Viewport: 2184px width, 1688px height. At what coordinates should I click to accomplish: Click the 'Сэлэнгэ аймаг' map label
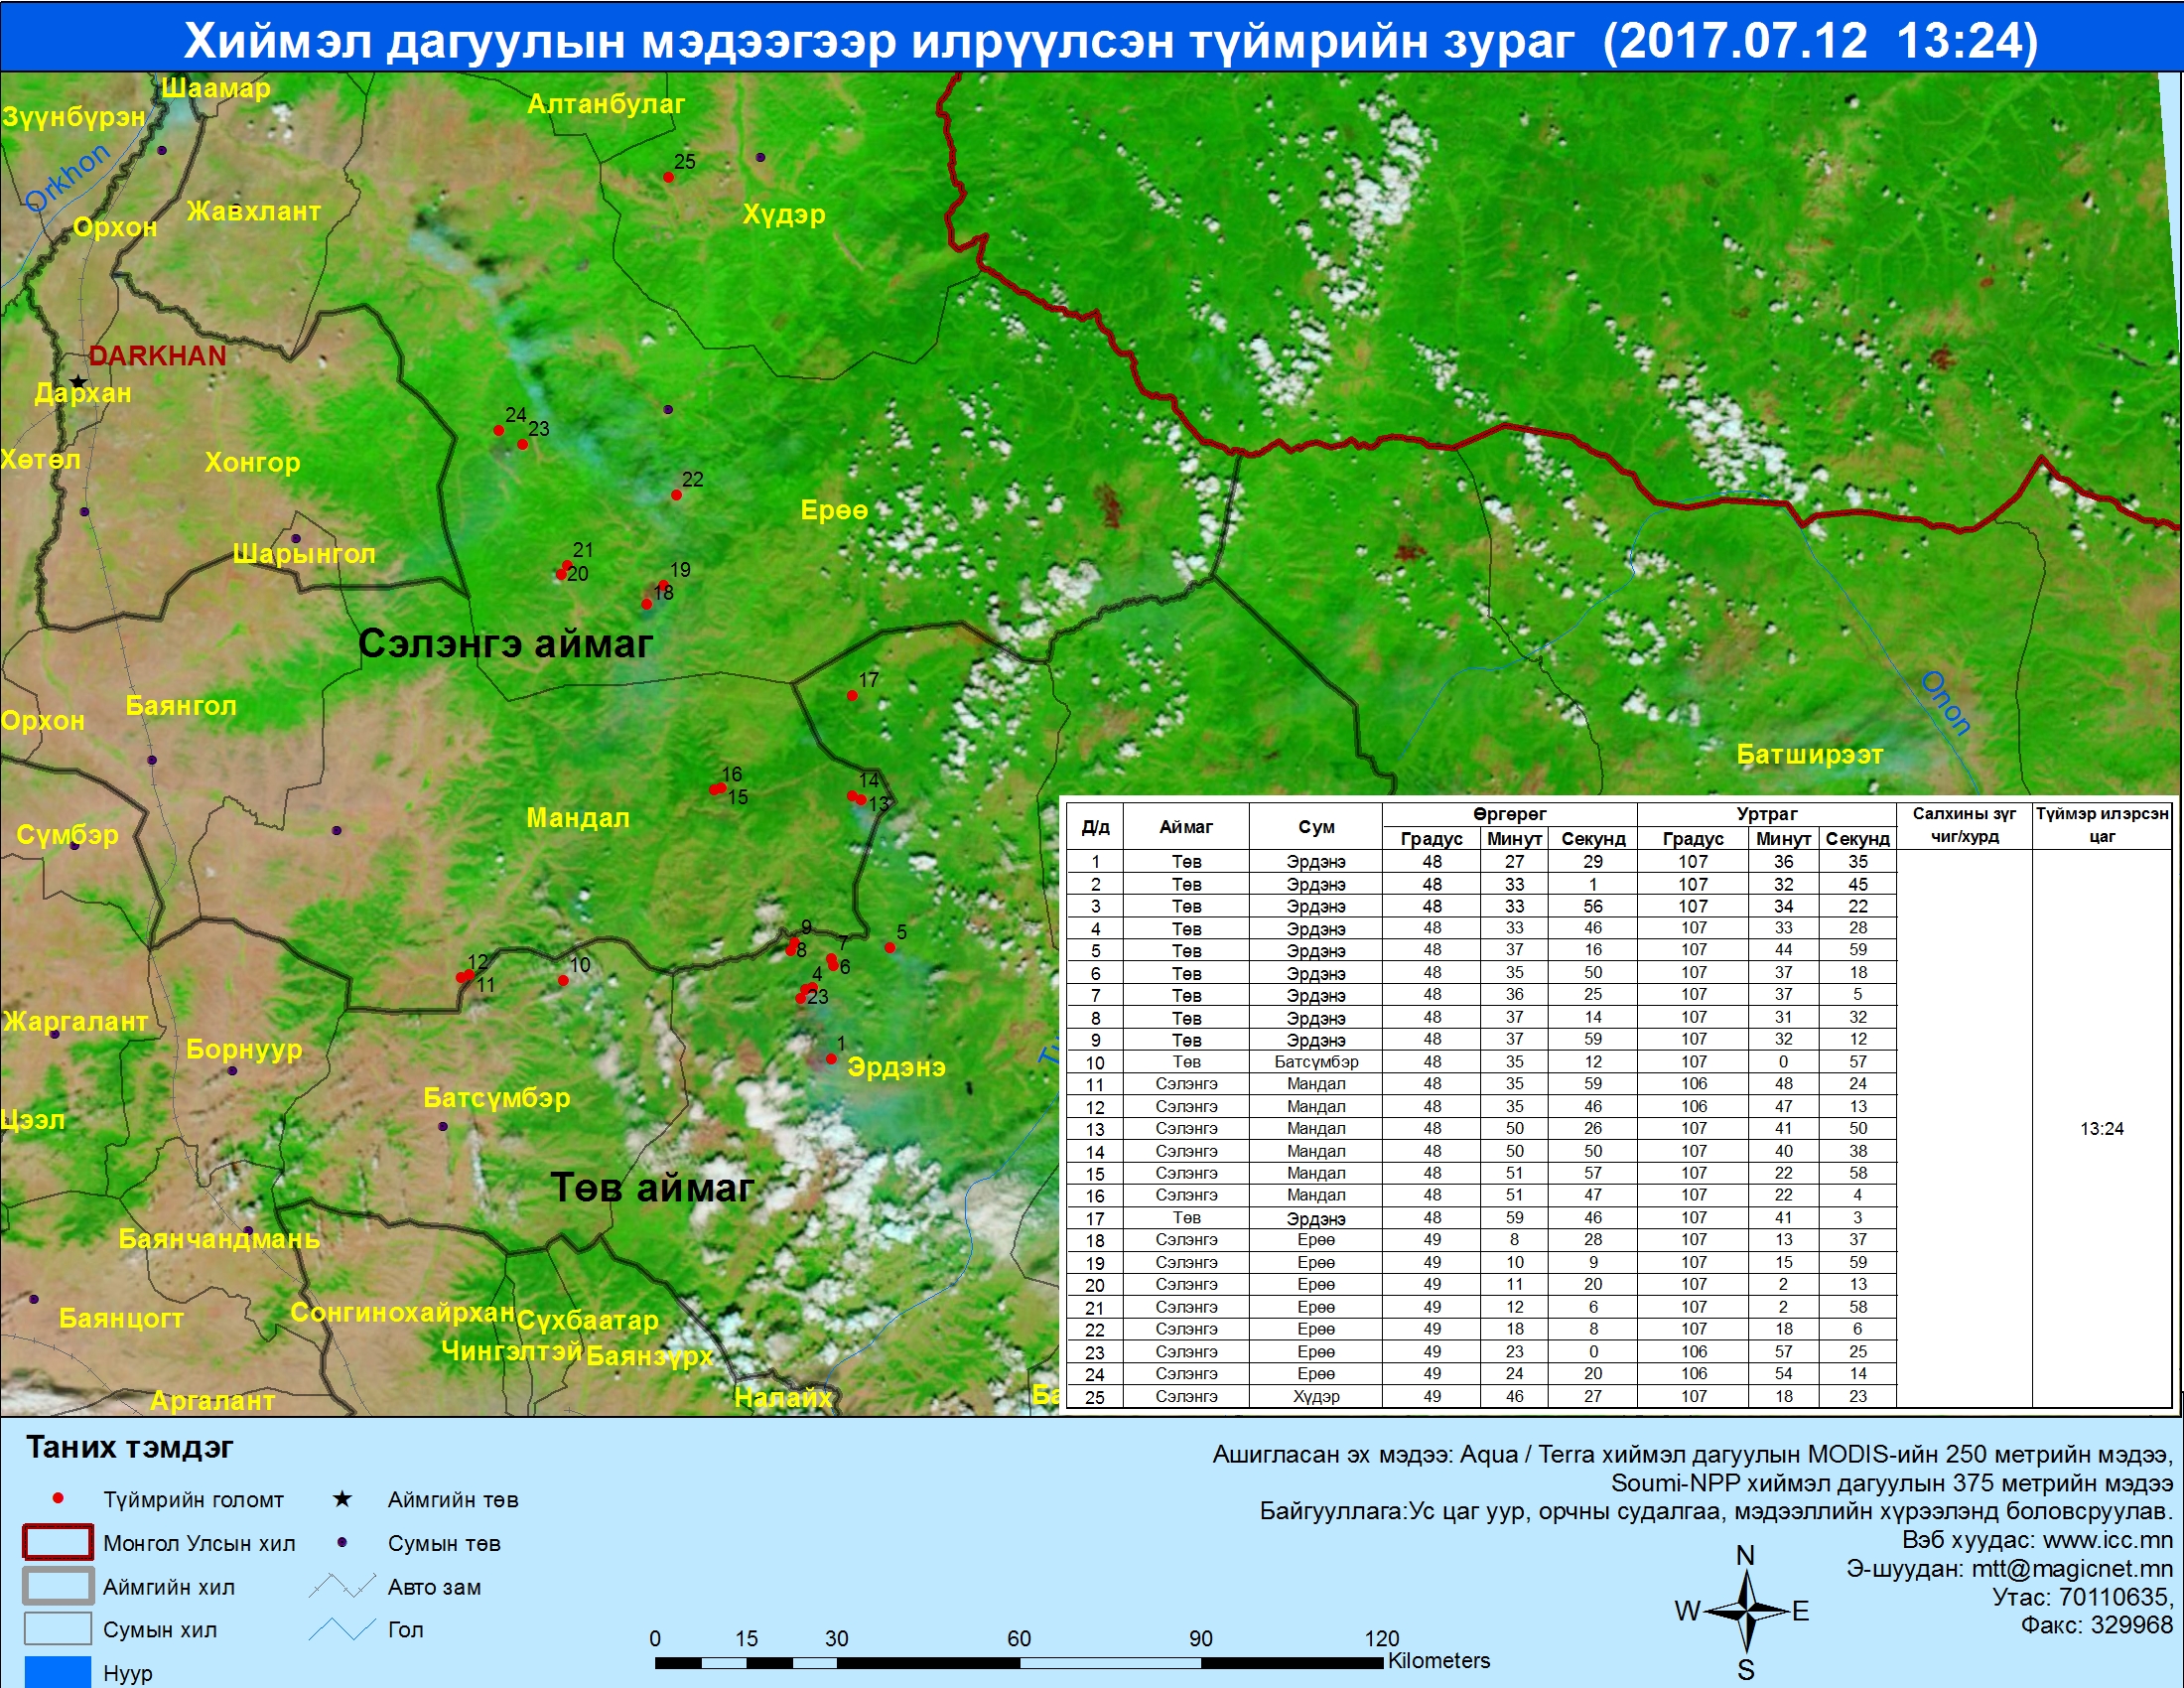point(505,643)
